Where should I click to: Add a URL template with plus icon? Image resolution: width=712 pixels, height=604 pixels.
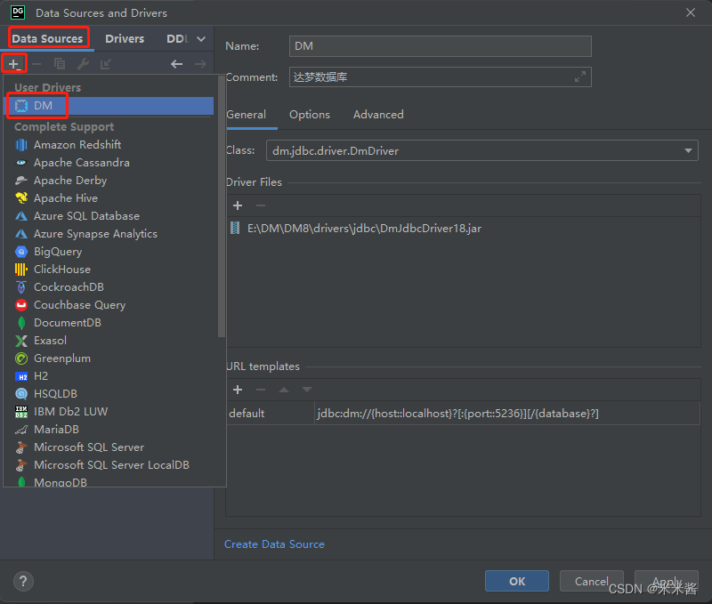238,390
